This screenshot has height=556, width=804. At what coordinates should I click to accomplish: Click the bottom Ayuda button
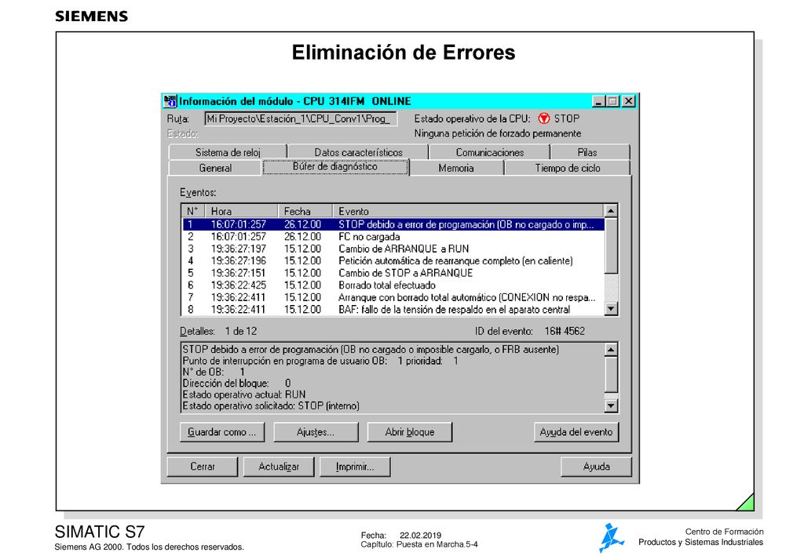click(x=597, y=467)
